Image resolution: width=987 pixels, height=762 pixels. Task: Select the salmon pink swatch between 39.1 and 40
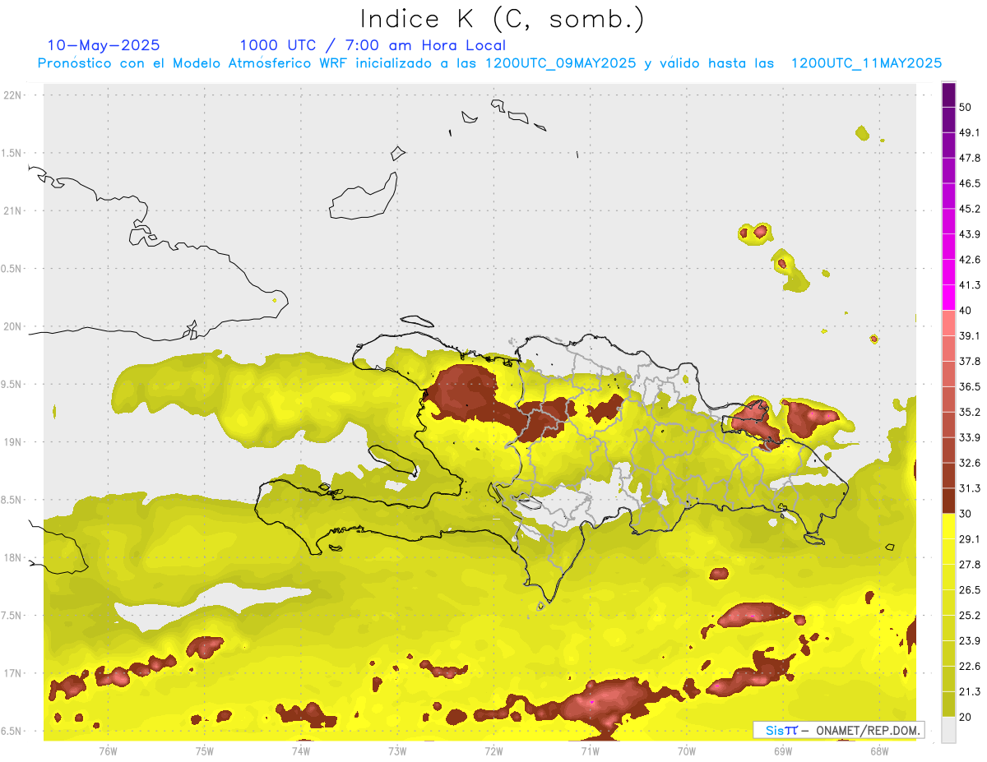(948, 323)
